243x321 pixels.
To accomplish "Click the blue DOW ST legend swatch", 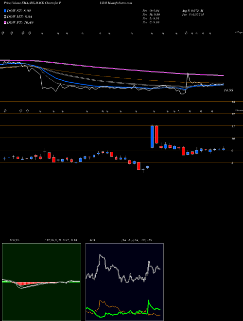I will tap(5, 11).
